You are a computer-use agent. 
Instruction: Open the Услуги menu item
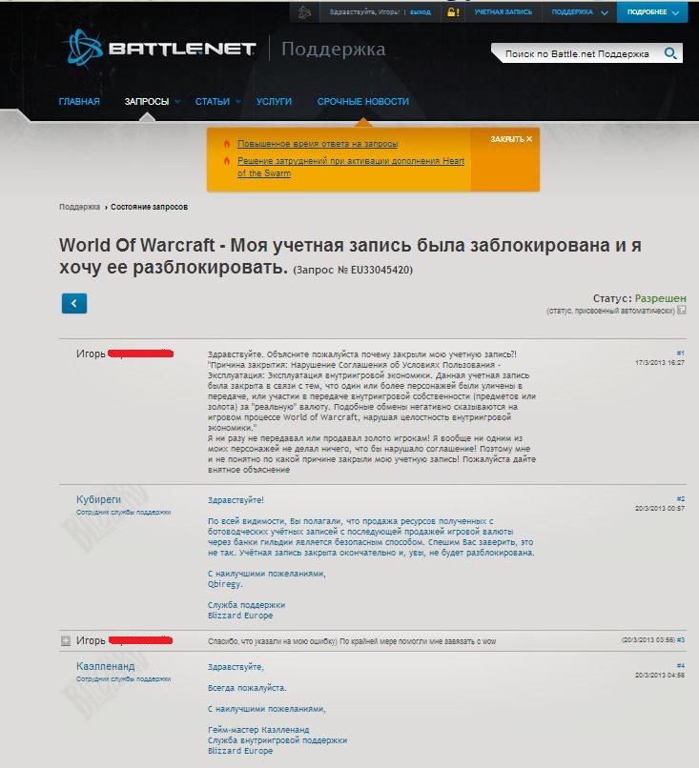click(x=274, y=101)
